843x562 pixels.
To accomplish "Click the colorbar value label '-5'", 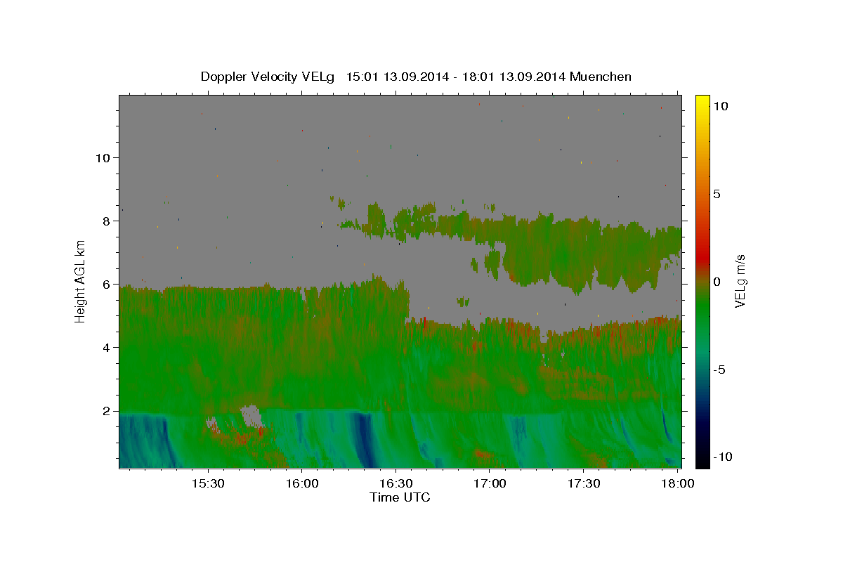I will point(719,370).
